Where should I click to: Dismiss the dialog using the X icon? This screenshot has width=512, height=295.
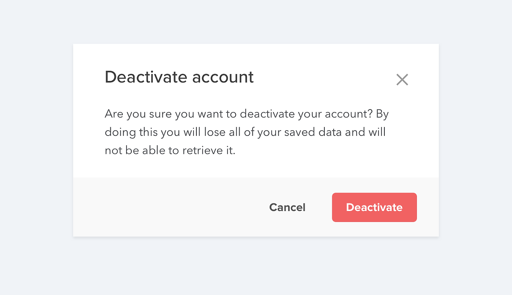[x=402, y=80]
